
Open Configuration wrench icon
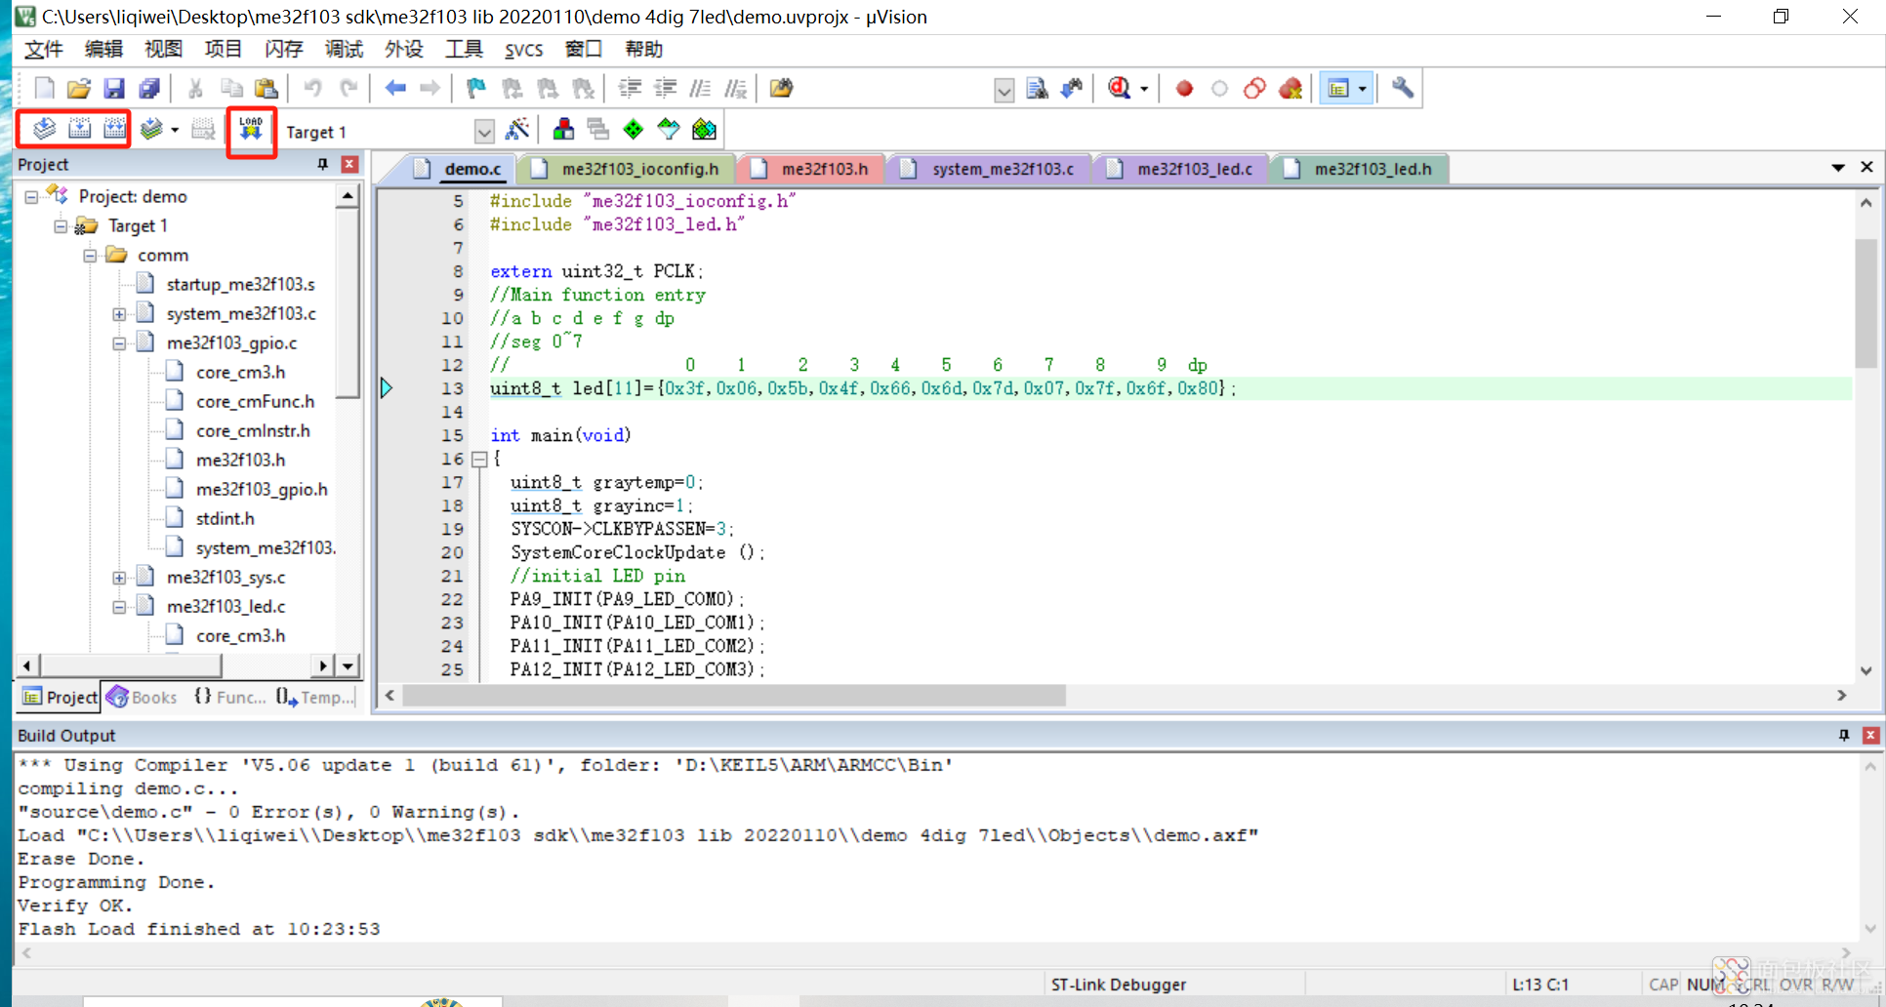coord(1403,89)
